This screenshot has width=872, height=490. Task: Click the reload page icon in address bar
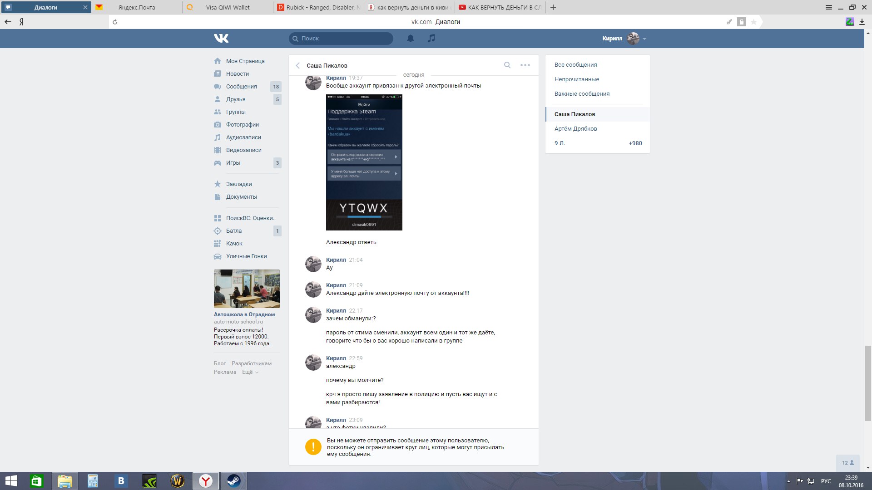pyautogui.click(x=115, y=22)
